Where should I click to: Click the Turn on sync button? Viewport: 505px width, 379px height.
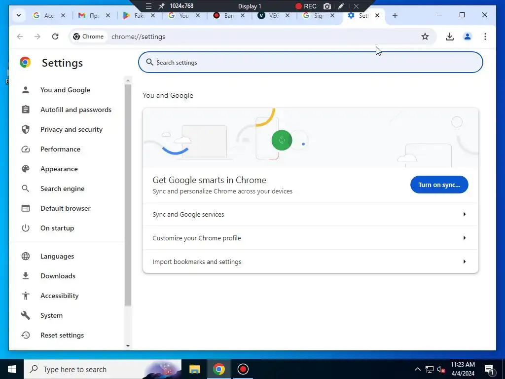point(439,185)
